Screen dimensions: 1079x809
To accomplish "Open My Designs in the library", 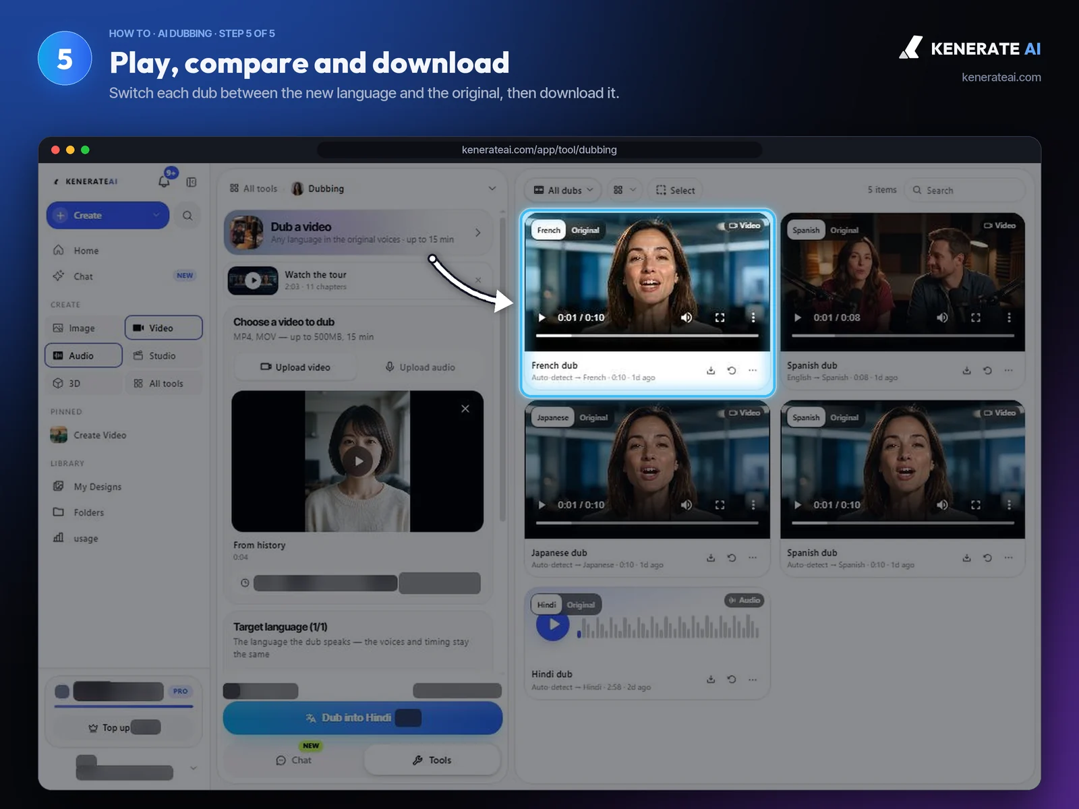I will [97, 487].
